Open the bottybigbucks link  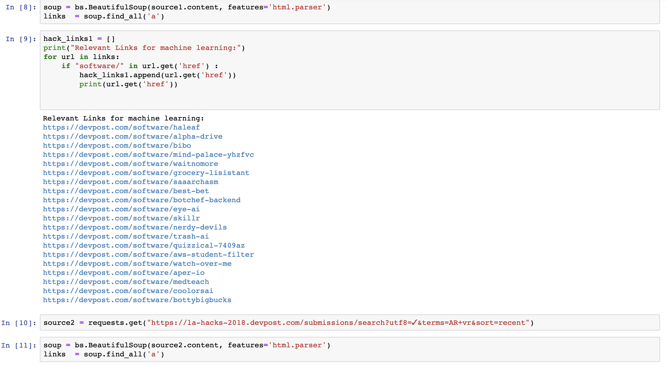point(137,300)
